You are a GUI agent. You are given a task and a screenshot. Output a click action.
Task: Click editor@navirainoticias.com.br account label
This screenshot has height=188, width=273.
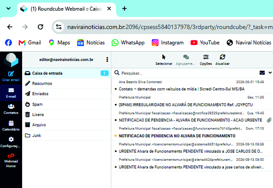click(x=66, y=59)
